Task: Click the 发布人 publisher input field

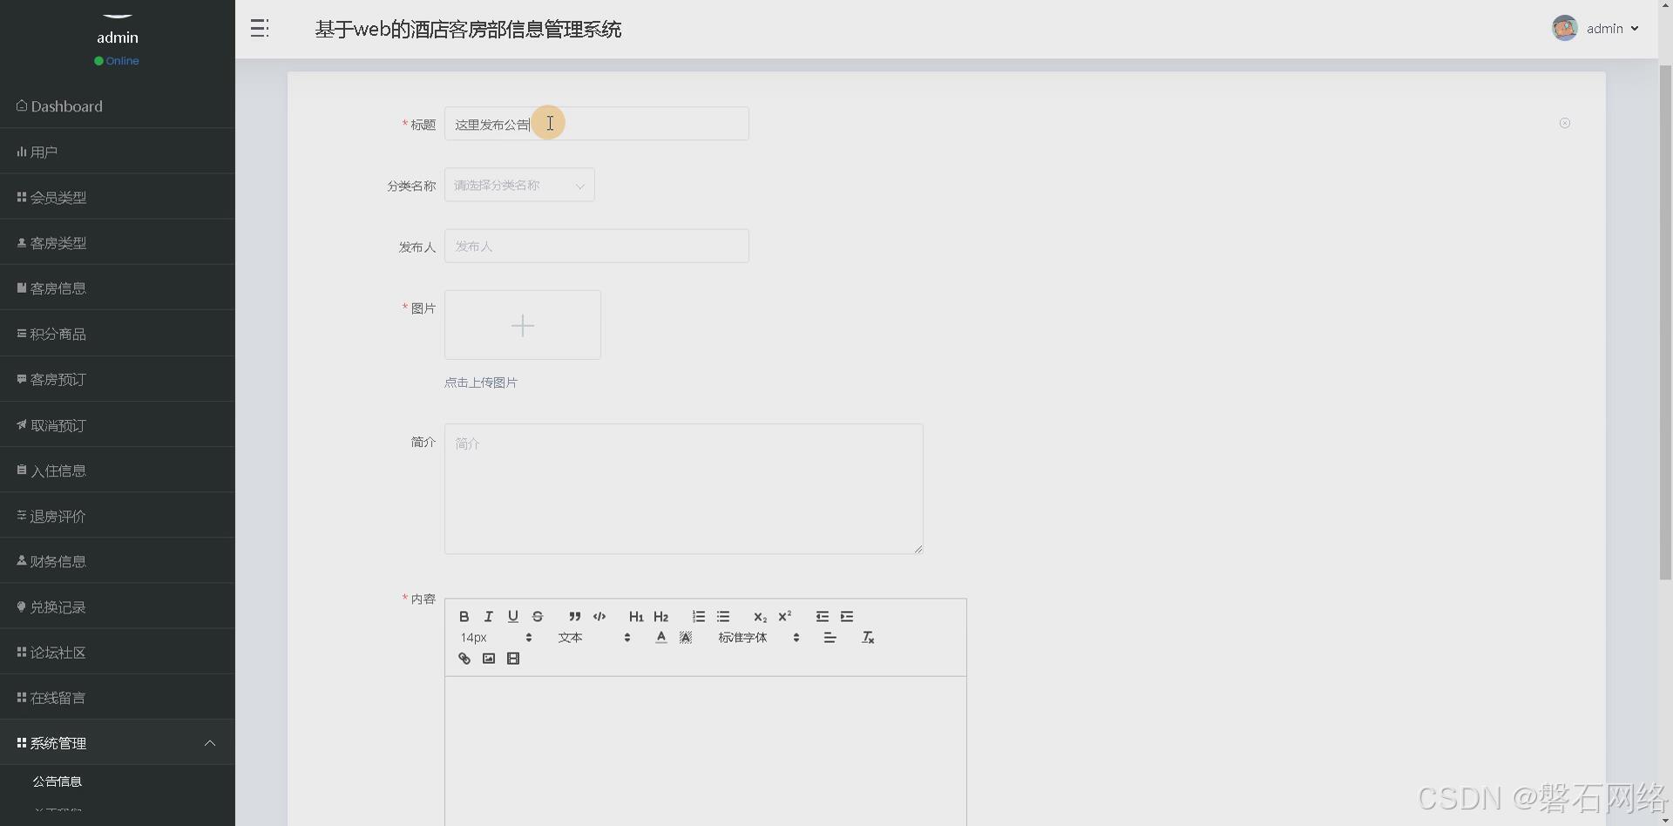Action: 596,246
